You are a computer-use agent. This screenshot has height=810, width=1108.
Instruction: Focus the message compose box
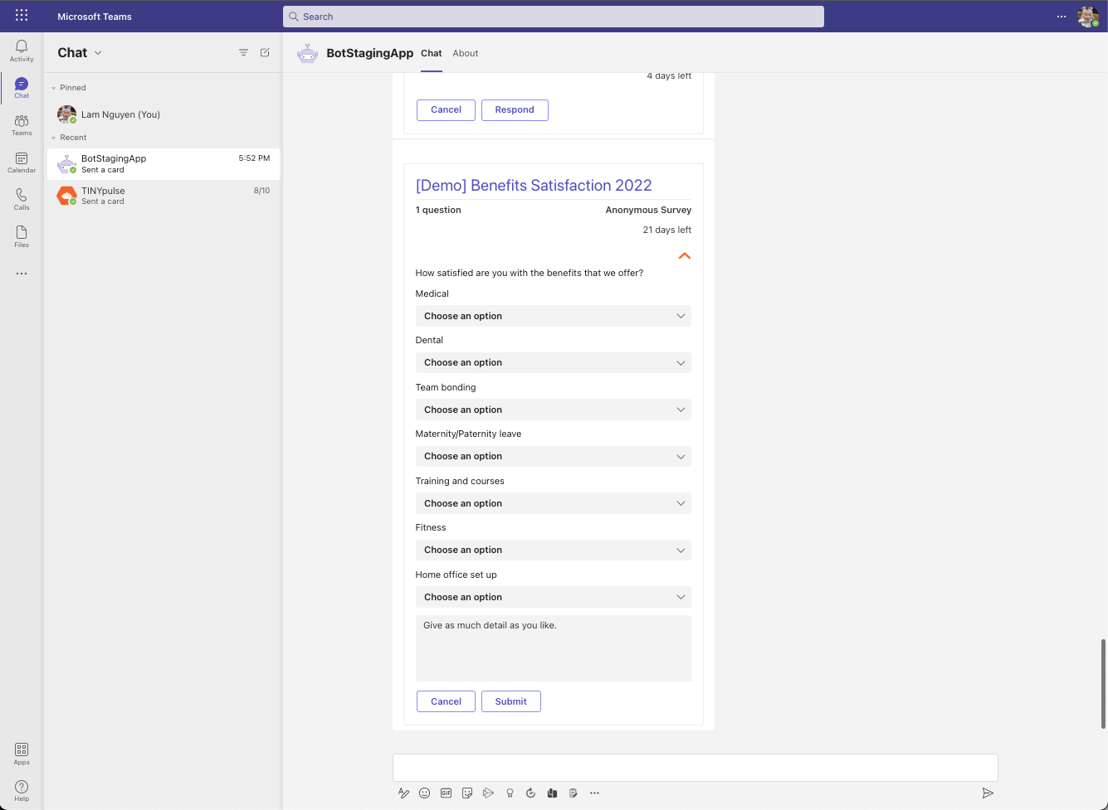(x=695, y=767)
